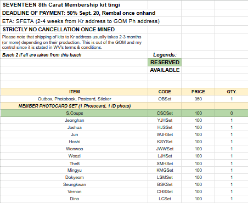This screenshot has height=203, width=248.
Task: Select the 'KSYSet' code cell
Action: [165, 142]
